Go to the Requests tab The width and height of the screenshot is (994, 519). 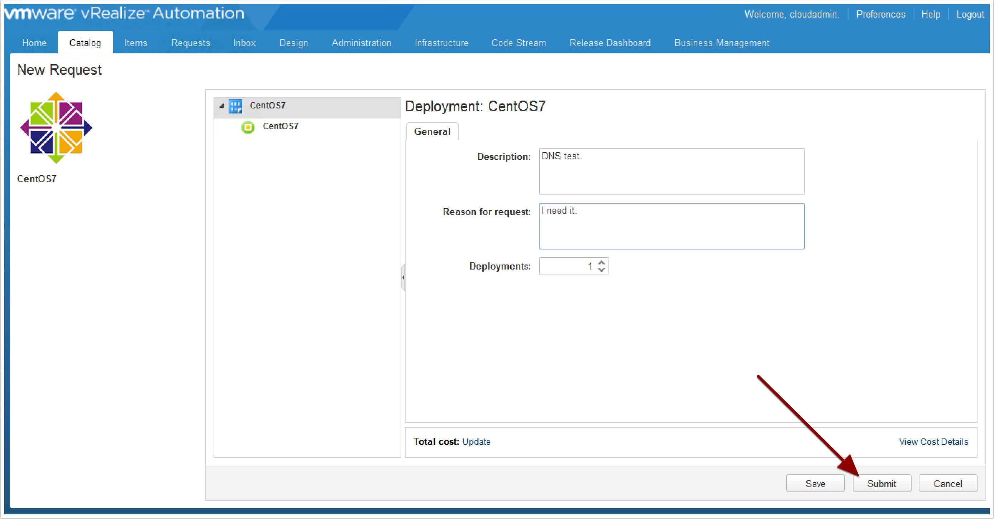coord(191,43)
